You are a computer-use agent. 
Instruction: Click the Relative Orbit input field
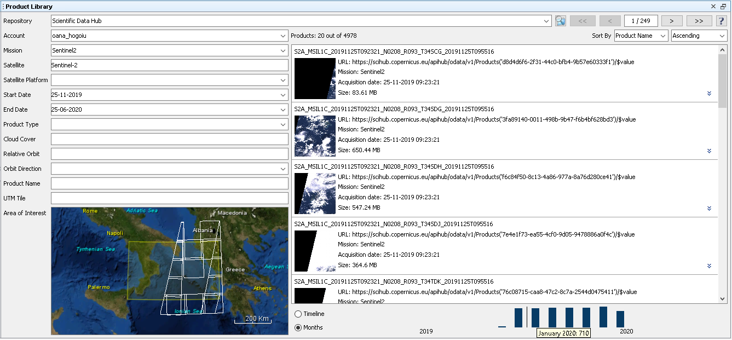(169, 154)
